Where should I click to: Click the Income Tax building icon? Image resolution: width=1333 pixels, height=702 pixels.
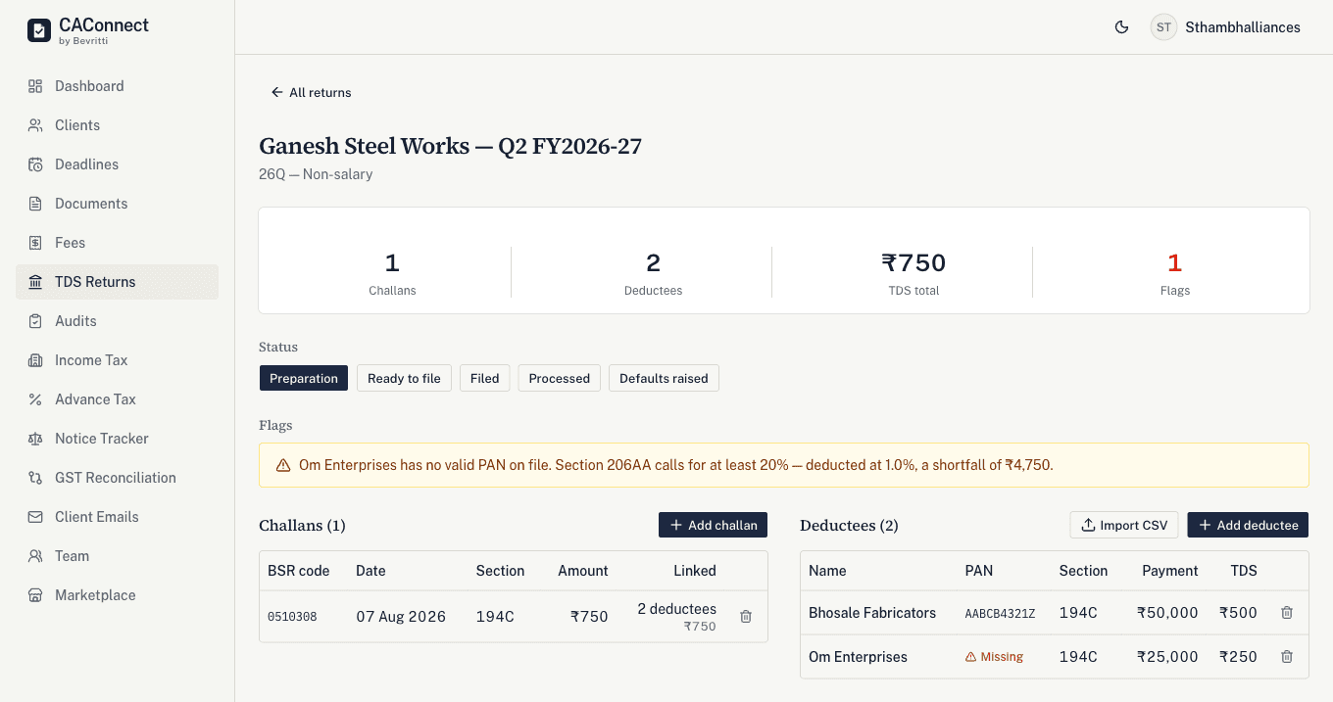[x=35, y=360]
